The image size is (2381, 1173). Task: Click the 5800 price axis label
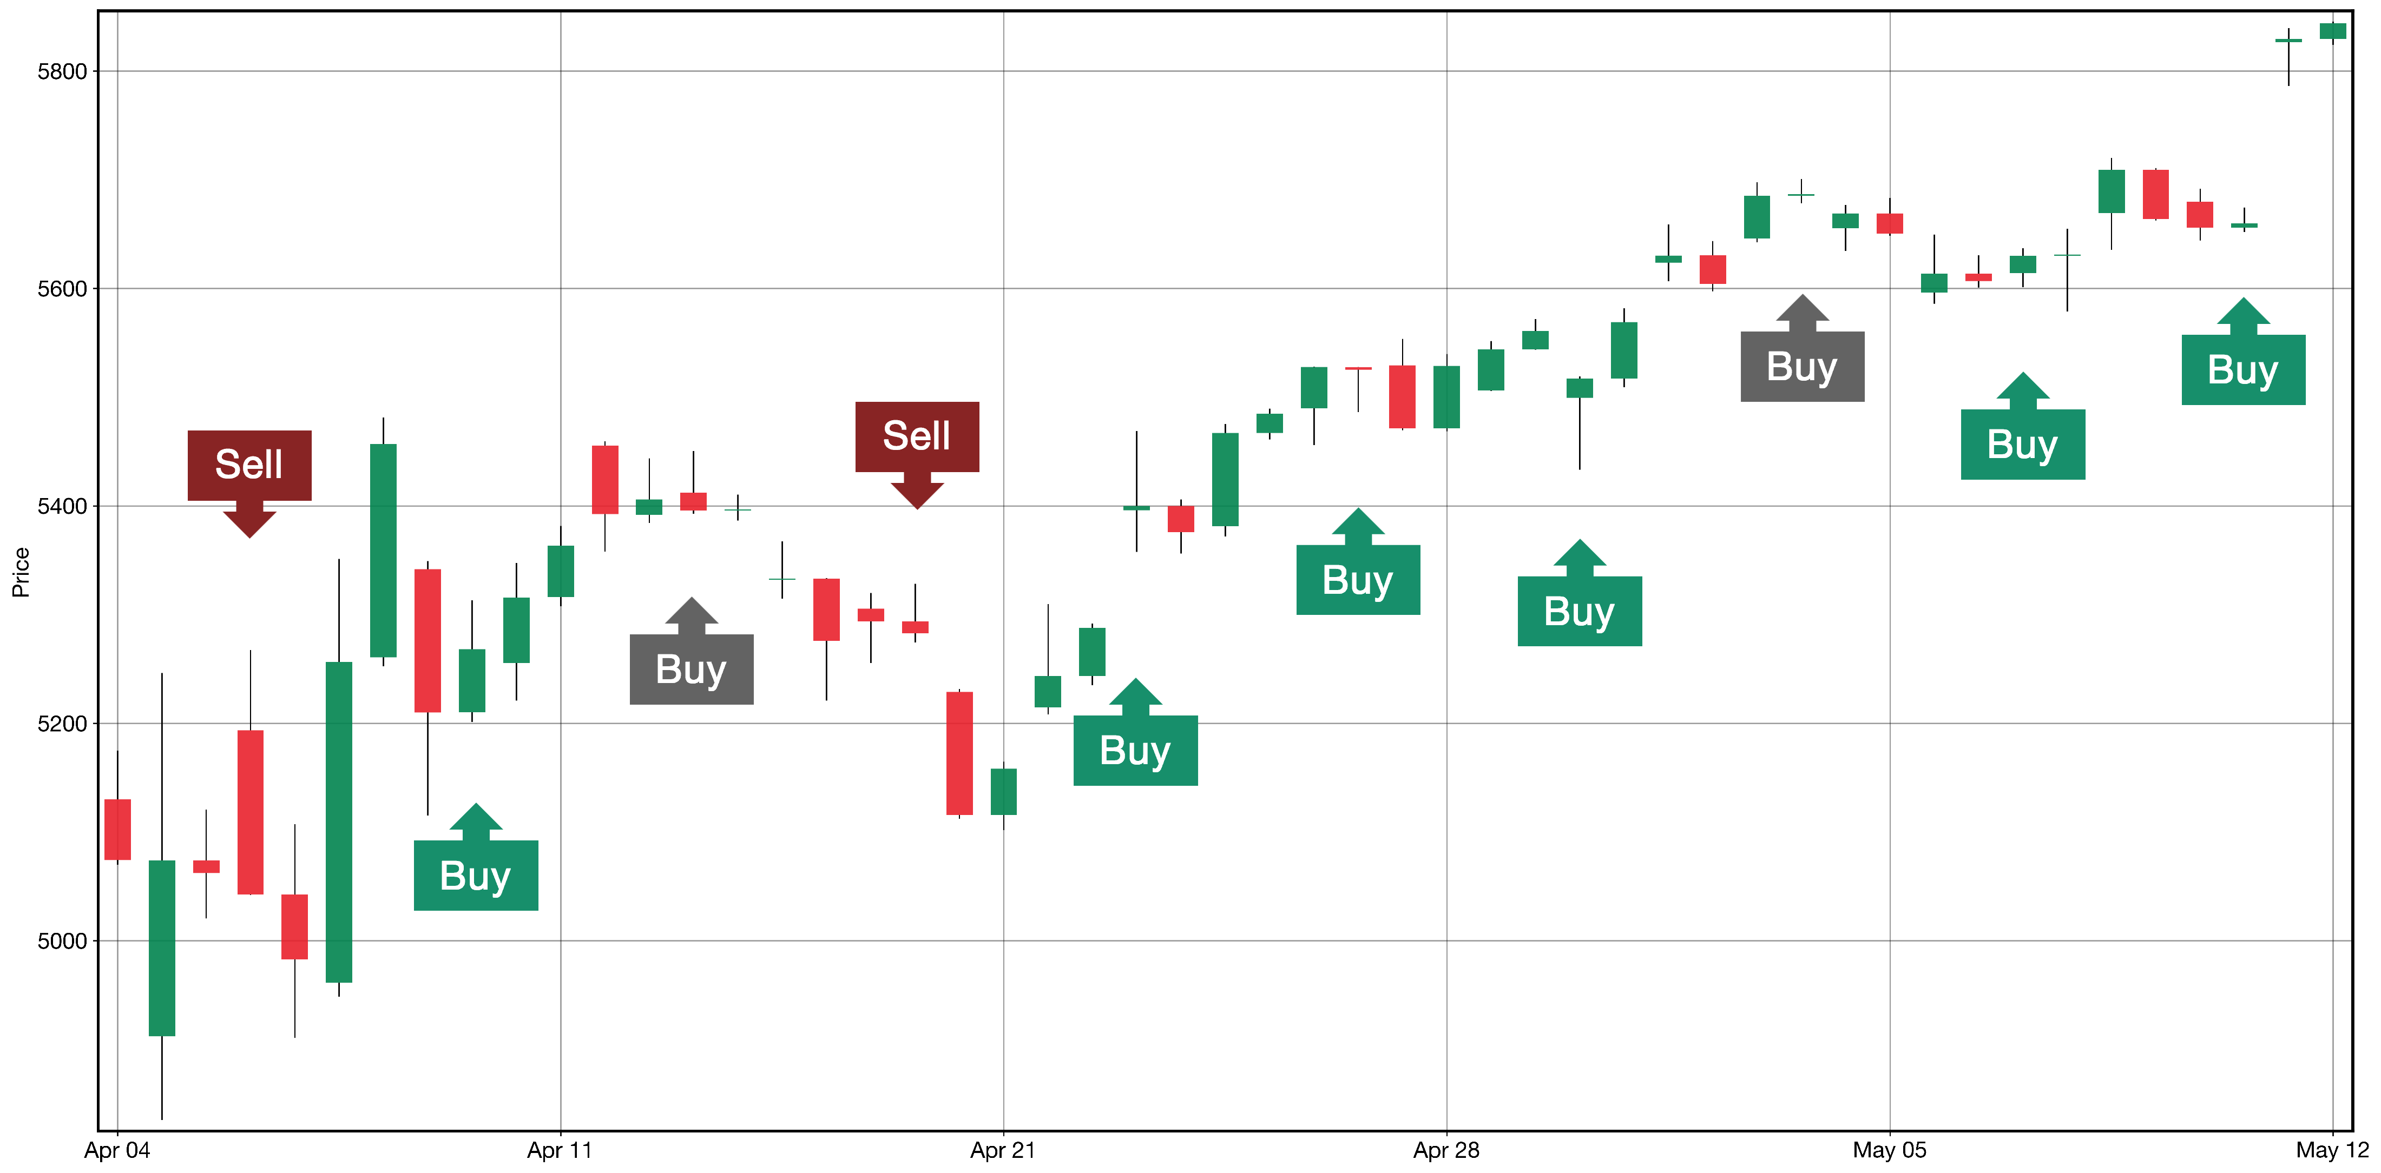point(62,72)
